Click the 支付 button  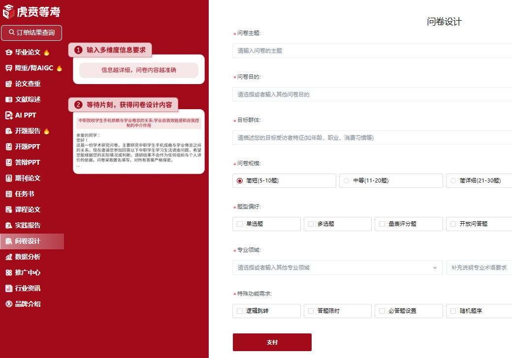tap(272, 342)
